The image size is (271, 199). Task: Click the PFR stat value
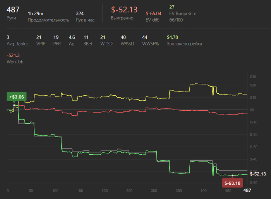(55, 37)
